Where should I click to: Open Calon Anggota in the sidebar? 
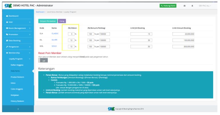(x=17, y=89)
